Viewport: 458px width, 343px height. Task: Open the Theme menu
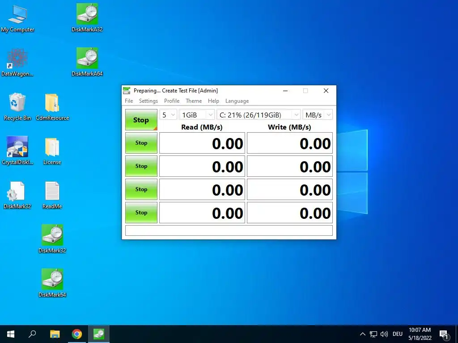coord(194,101)
